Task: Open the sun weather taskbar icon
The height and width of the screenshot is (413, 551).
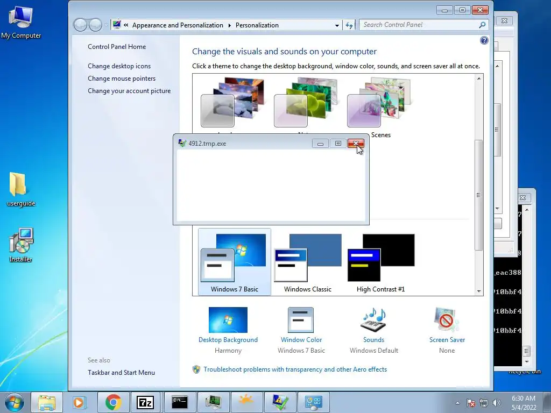Action: coord(246,402)
